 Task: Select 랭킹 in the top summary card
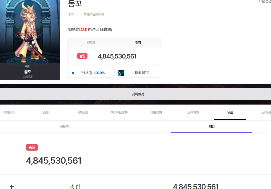138,43
